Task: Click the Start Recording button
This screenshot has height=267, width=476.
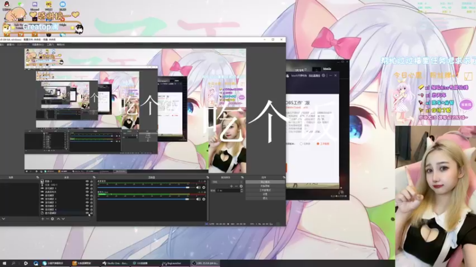Action: pyautogui.click(x=265, y=186)
